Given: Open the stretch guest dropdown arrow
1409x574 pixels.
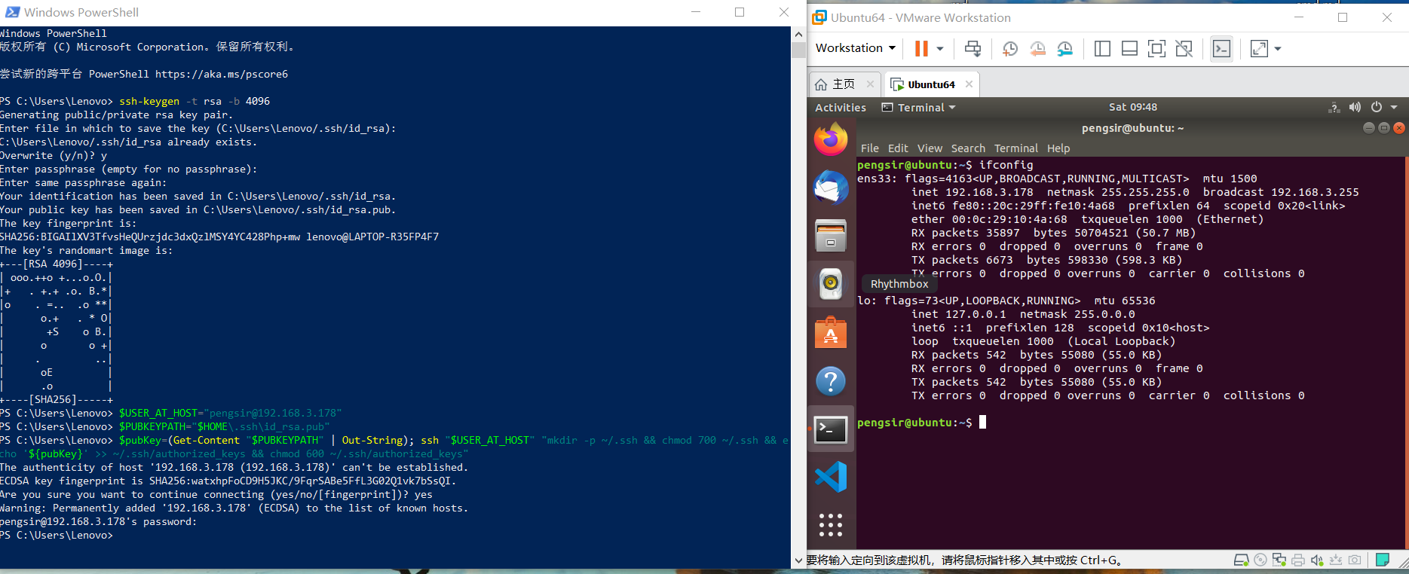Looking at the screenshot, I should (1278, 48).
